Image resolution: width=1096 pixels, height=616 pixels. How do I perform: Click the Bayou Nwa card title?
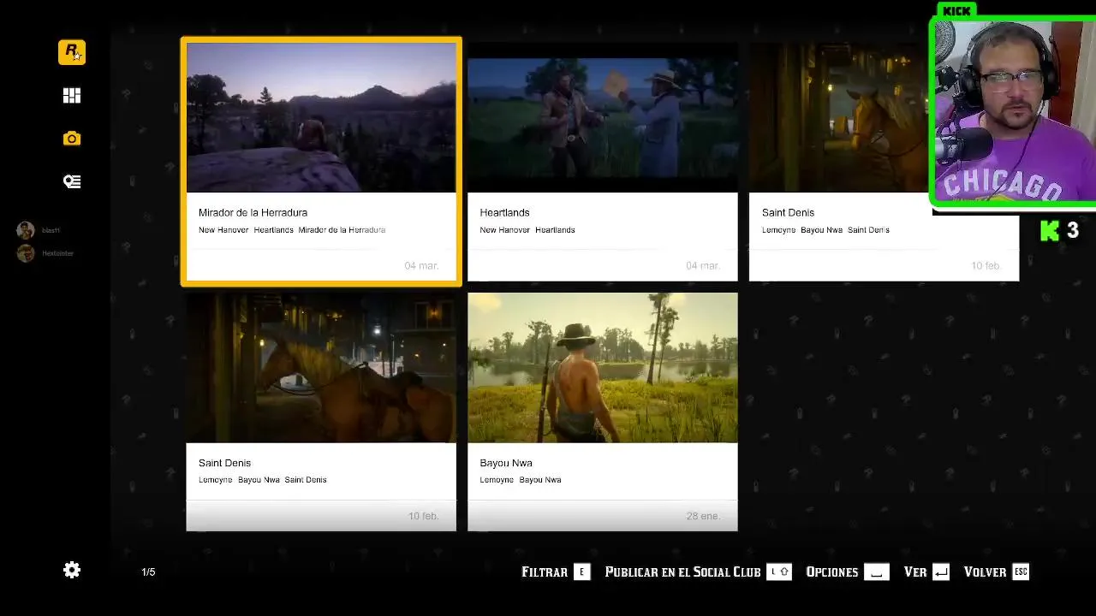tap(506, 463)
